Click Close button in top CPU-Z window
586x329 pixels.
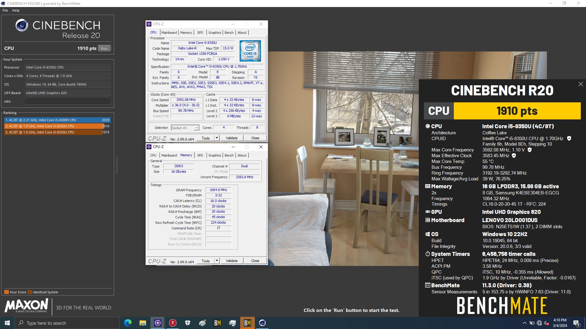coord(255,138)
